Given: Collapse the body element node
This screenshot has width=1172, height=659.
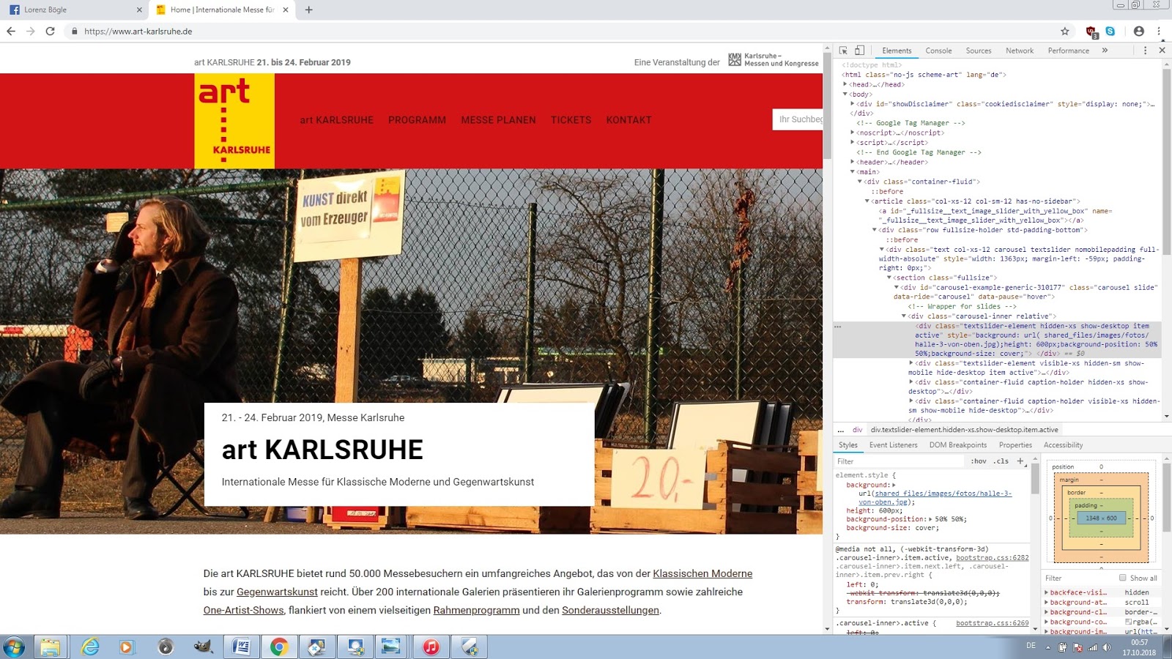Looking at the screenshot, I should coord(845,94).
